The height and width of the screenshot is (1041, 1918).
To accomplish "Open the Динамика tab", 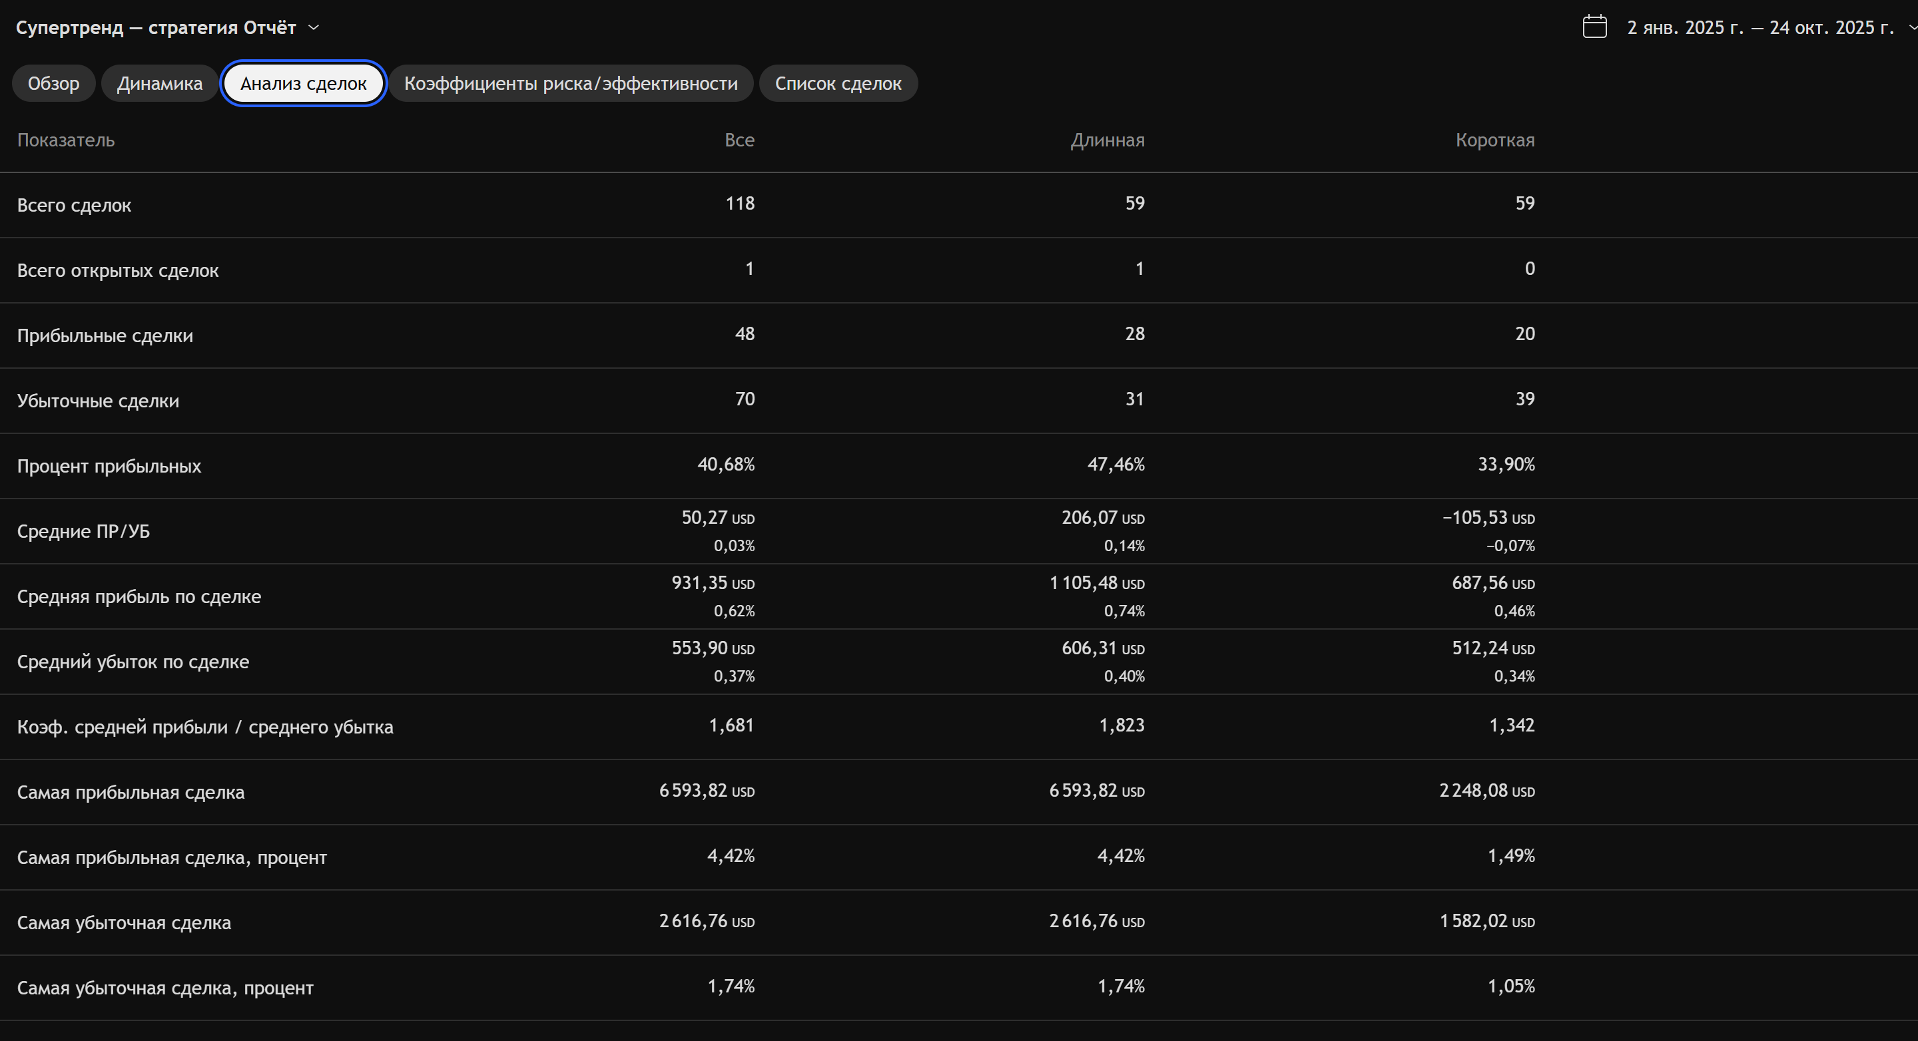I will 159,83.
